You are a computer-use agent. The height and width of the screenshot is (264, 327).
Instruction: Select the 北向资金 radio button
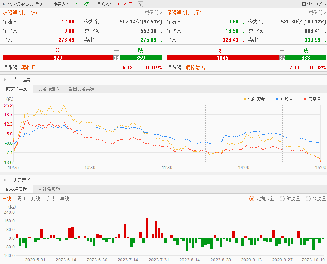[252, 199]
